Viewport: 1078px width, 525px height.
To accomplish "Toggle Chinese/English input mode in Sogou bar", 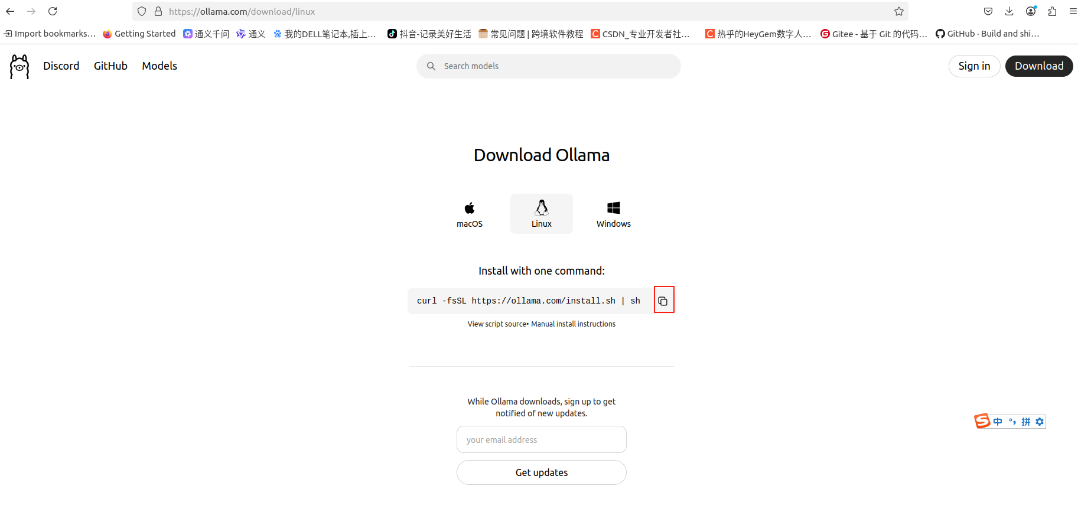I will click(998, 422).
